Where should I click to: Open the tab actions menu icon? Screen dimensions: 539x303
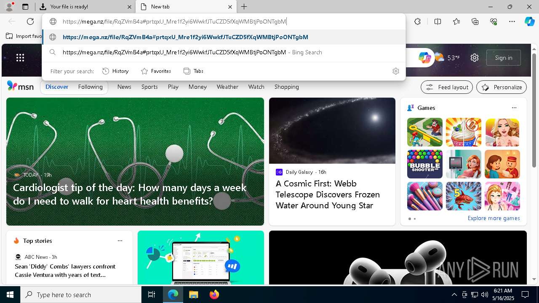click(x=25, y=7)
